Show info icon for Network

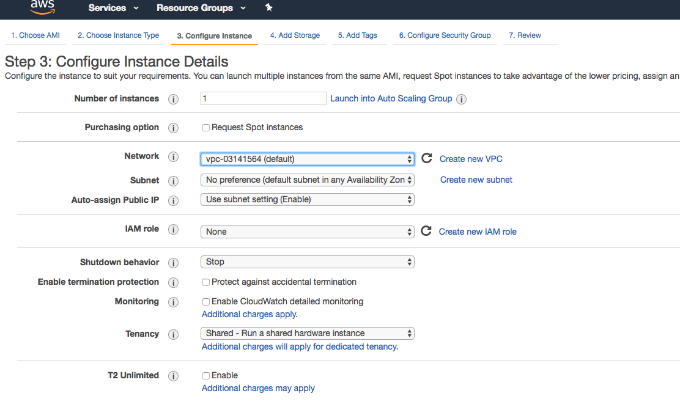[x=173, y=156]
